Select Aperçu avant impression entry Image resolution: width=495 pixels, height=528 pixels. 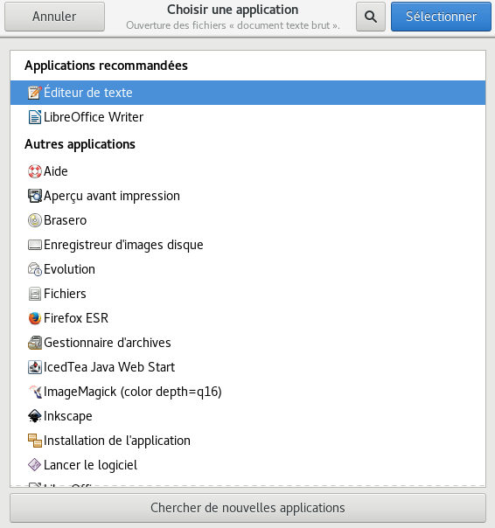(x=247, y=196)
